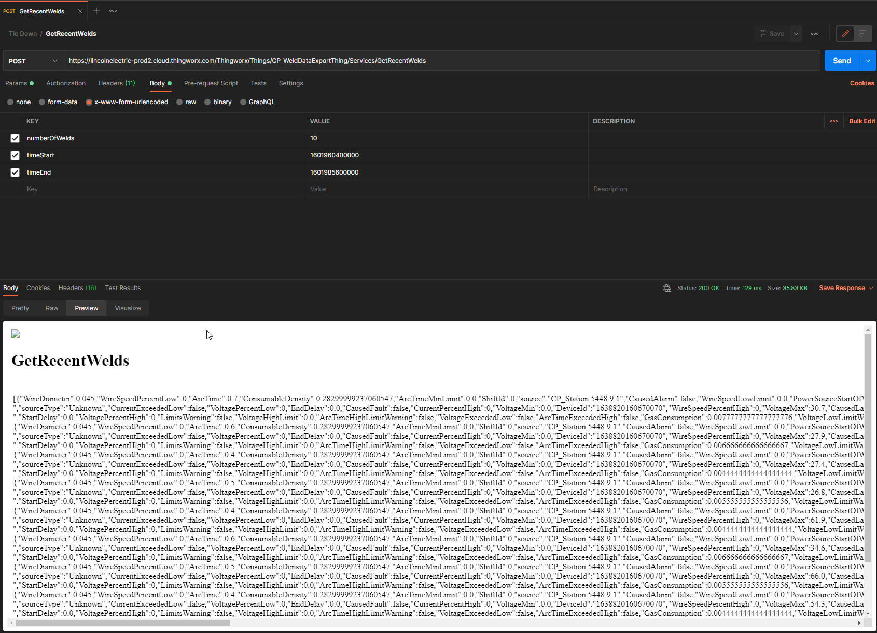This screenshot has height=633, width=877.
Task: Open the request Settings tab
Action: tap(291, 83)
